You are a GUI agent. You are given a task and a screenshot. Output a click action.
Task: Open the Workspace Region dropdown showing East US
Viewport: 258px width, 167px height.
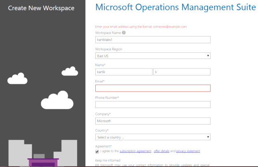153,56
